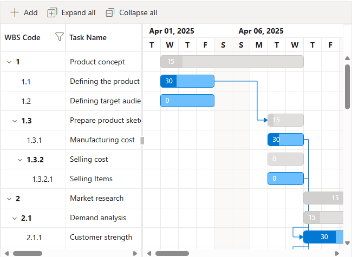
Task: Select the Customer strength progress bar
Action: click(320, 237)
